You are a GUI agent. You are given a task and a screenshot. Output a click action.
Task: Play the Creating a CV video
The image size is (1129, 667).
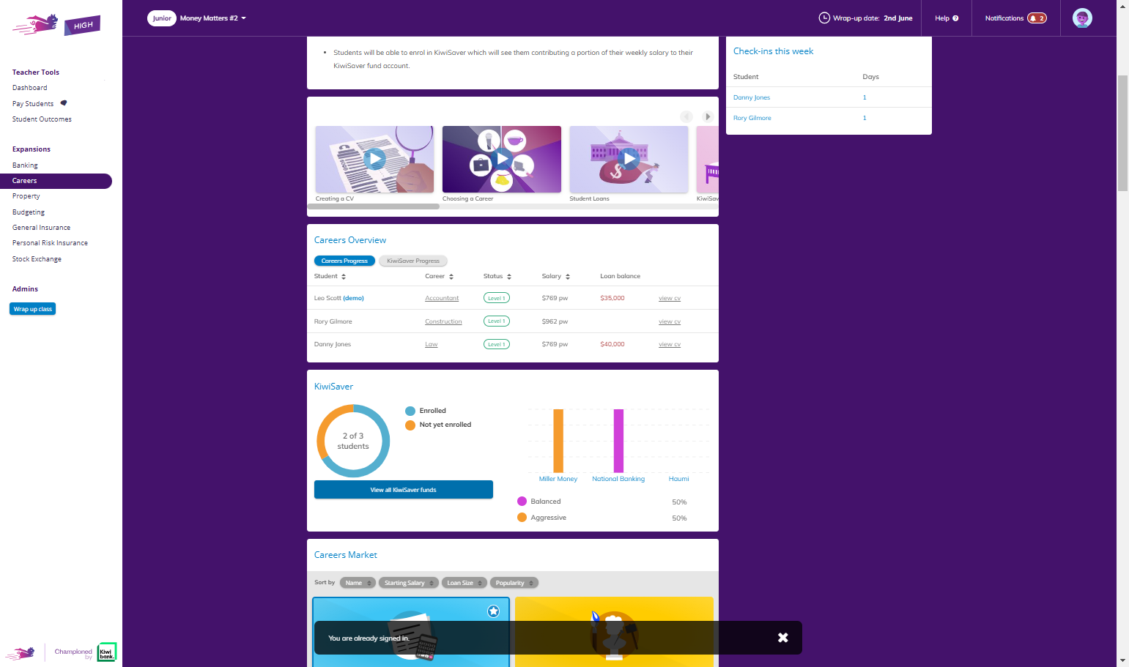click(374, 159)
